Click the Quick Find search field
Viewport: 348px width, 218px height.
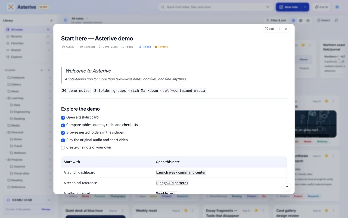coord(216,7)
